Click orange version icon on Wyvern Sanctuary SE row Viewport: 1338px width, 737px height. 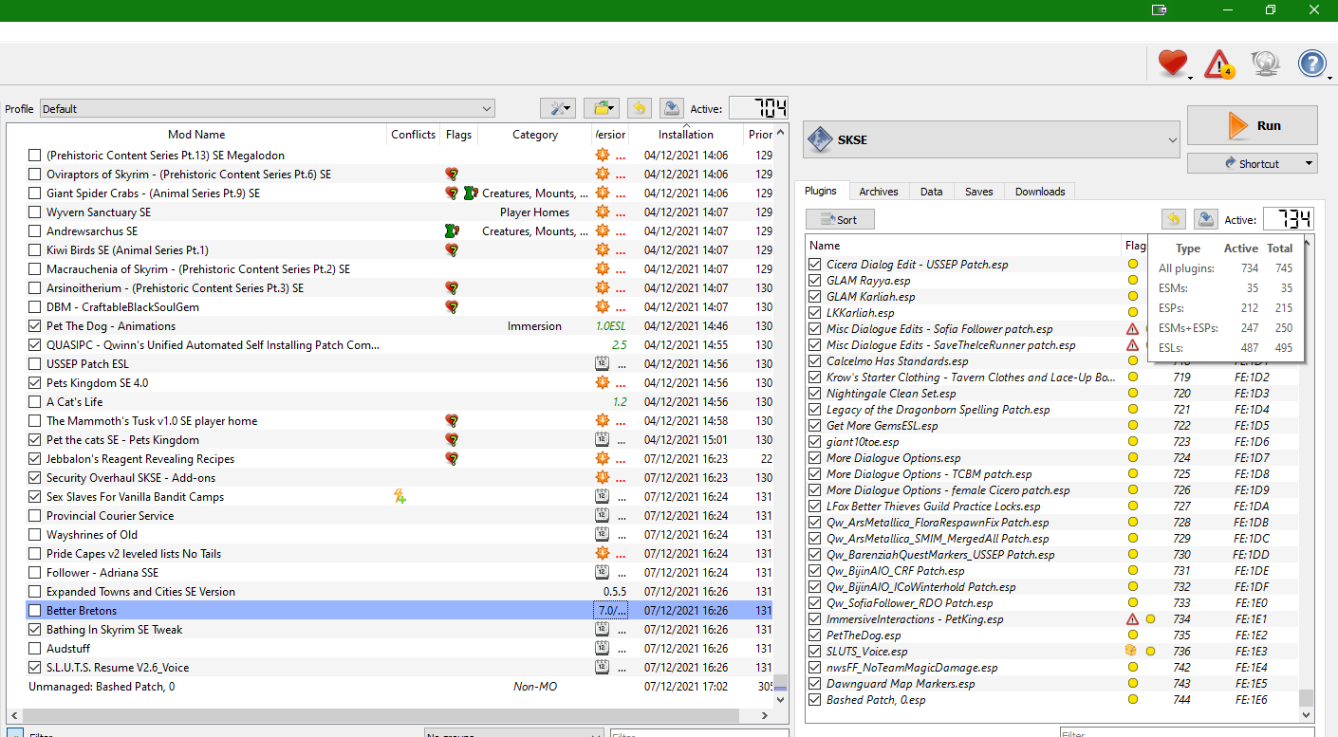pyautogui.click(x=602, y=212)
